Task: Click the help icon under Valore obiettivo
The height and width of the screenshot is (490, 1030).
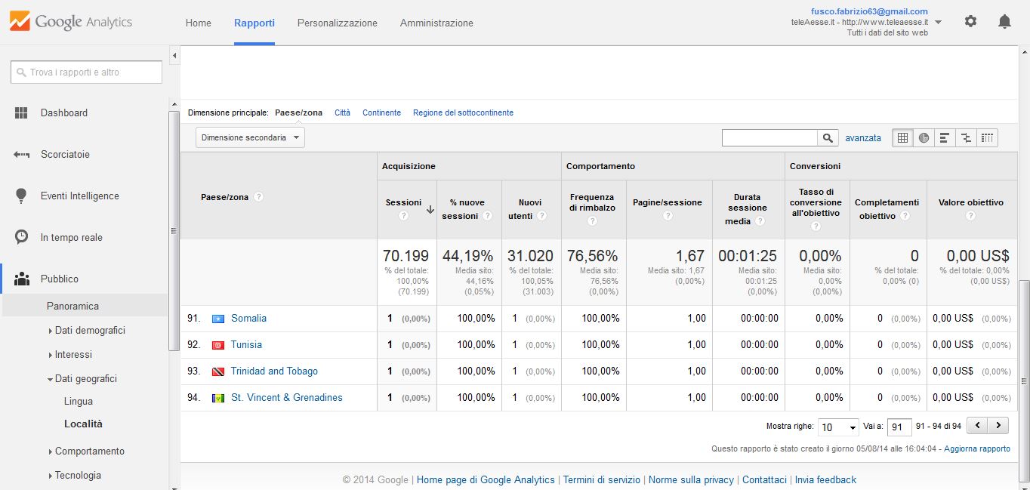Action: [x=970, y=216]
